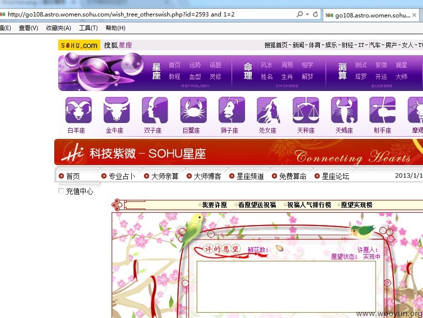Open the 免费算命 tab
423x318 pixels.
tap(293, 176)
